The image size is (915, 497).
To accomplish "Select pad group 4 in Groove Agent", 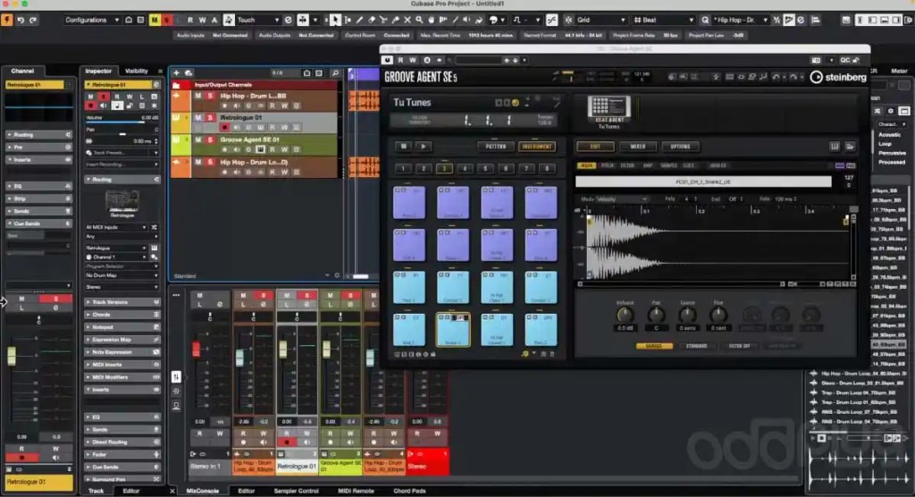I will pyautogui.click(x=465, y=169).
